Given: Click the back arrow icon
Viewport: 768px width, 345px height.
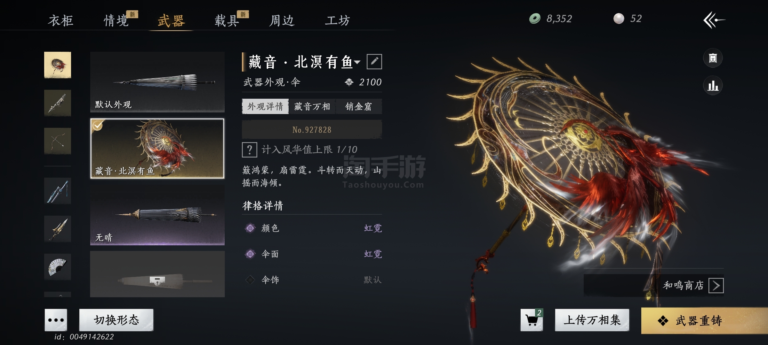Looking at the screenshot, I should pos(714,20).
